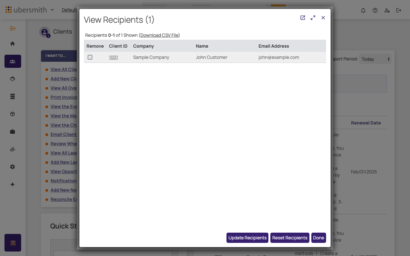This screenshot has width=410, height=256.
Task: Open the apps grid button at bottom
Action: pyautogui.click(x=13, y=243)
